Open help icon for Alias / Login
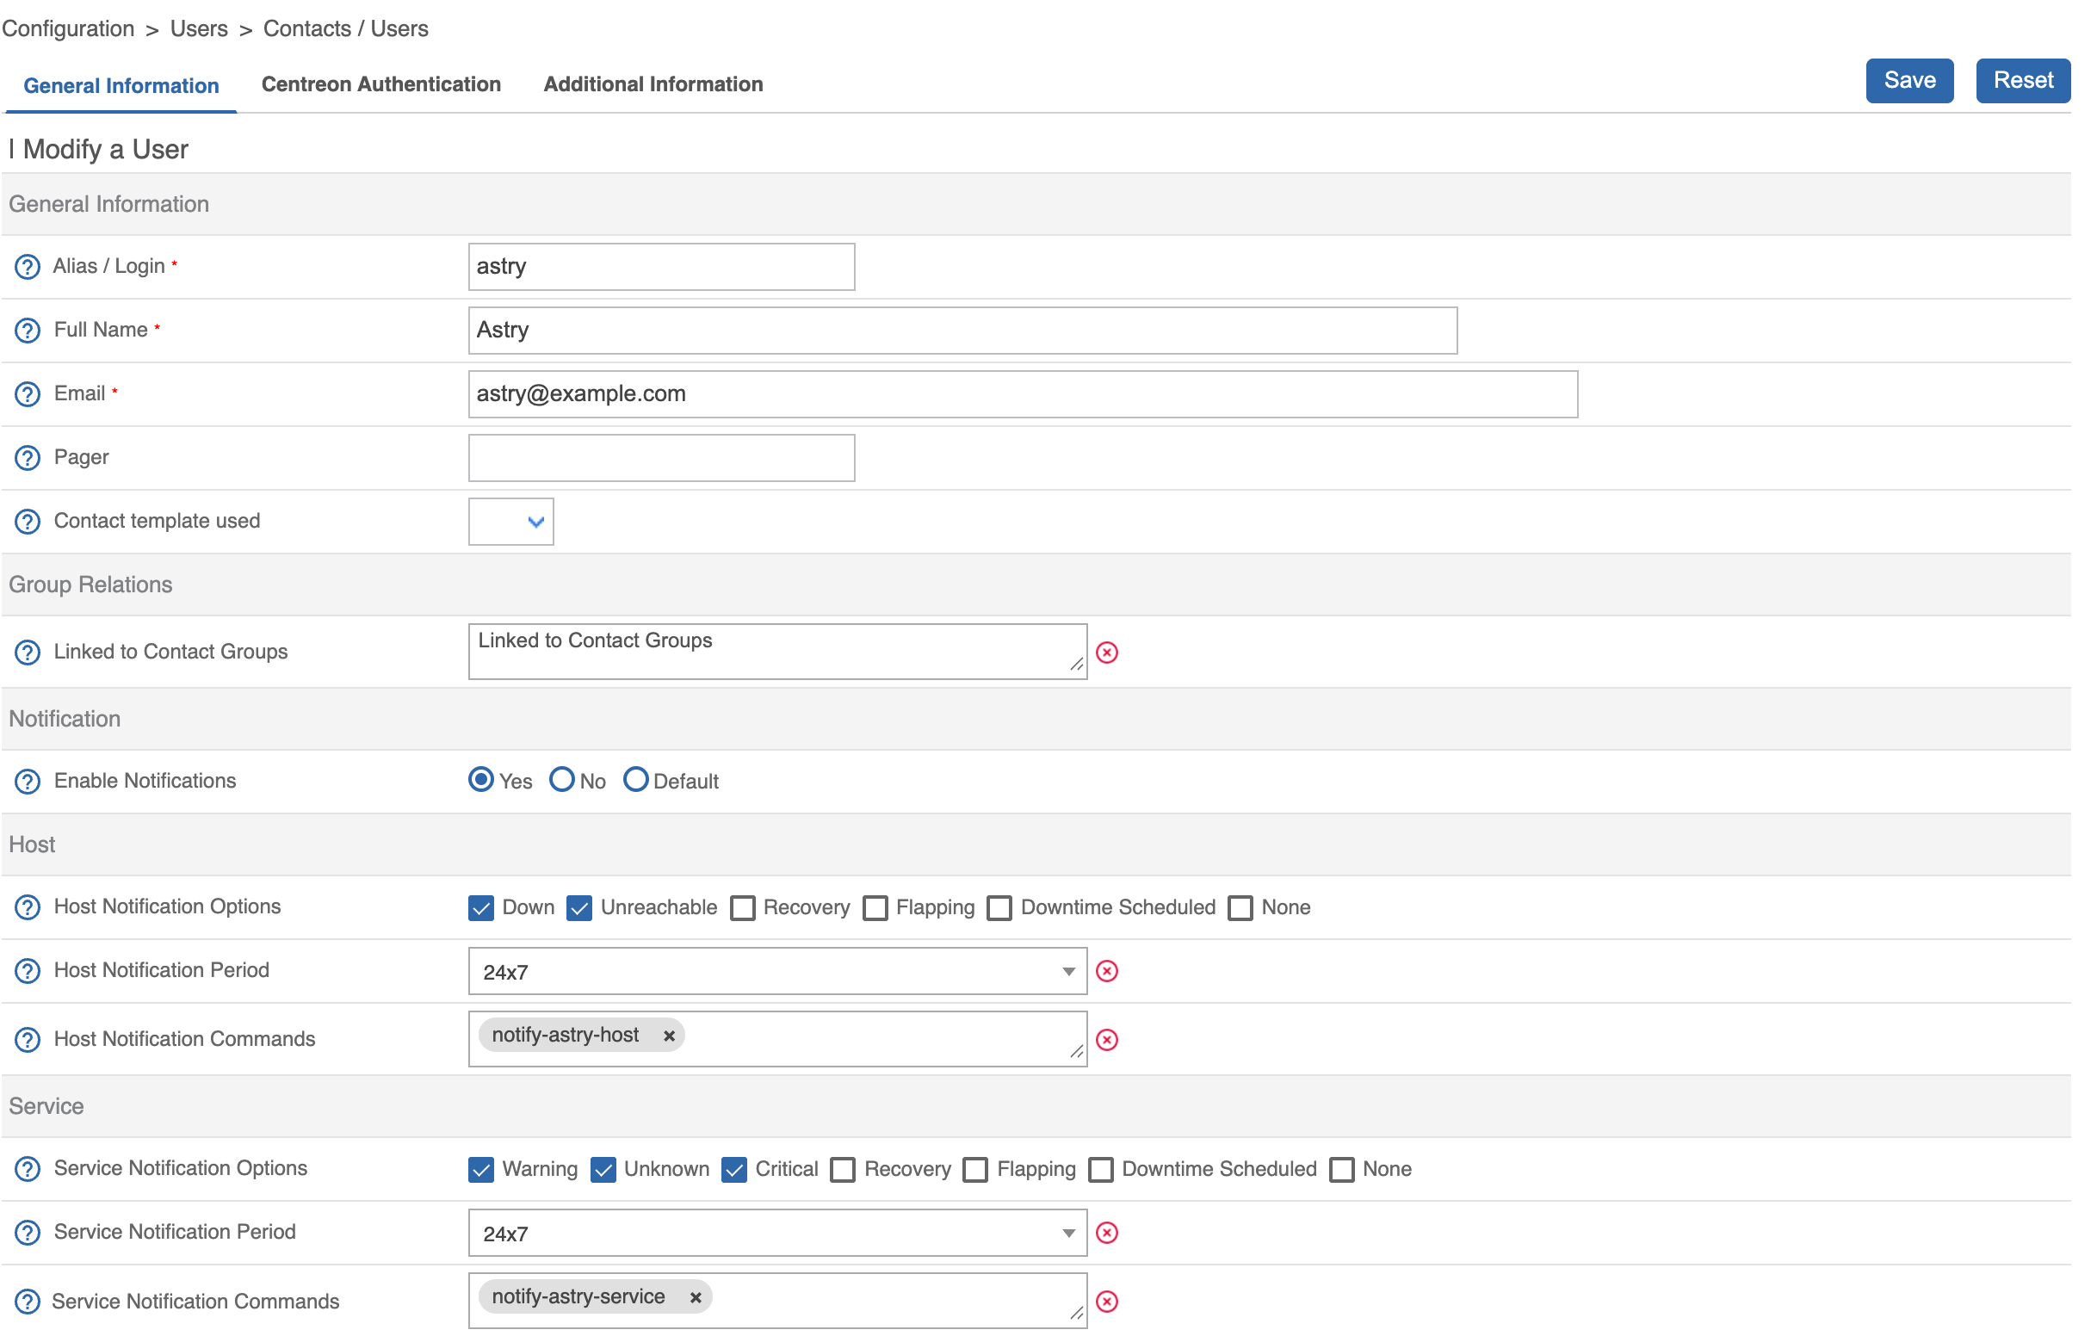The height and width of the screenshot is (1336, 2097). pos(28,267)
